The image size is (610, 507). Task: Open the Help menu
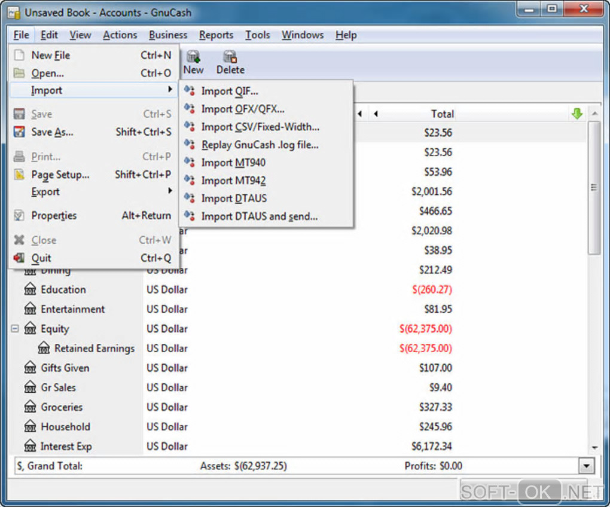coord(346,35)
